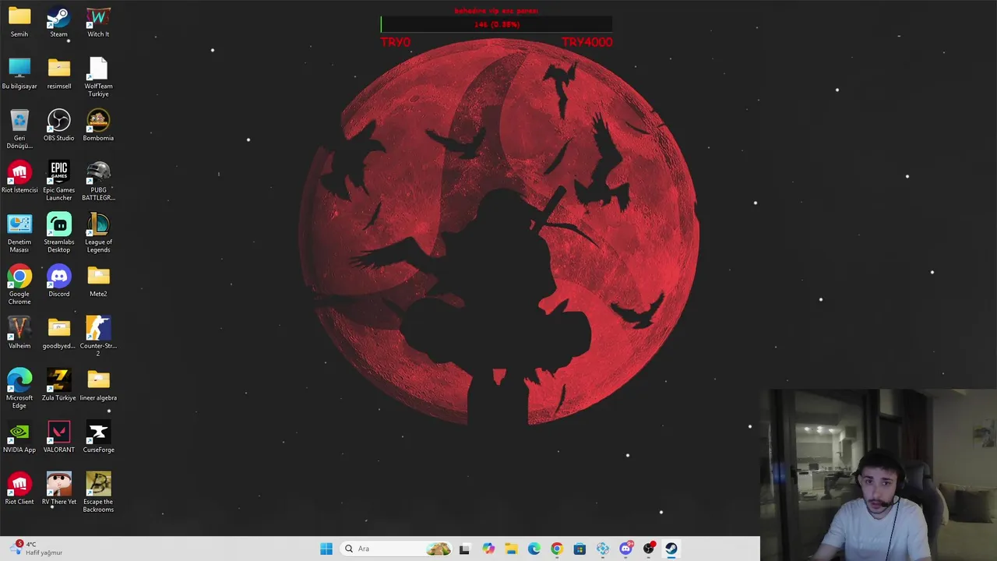Open Geri Dönüşüm recycle bin
997x561 pixels.
tap(19, 129)
